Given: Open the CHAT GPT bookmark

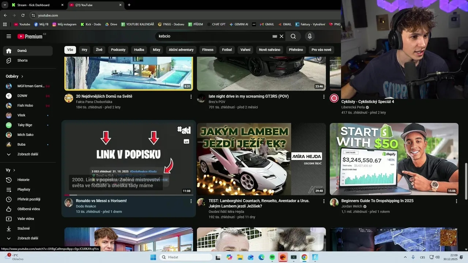Looking at the screenshot, I should pos(216,24).
